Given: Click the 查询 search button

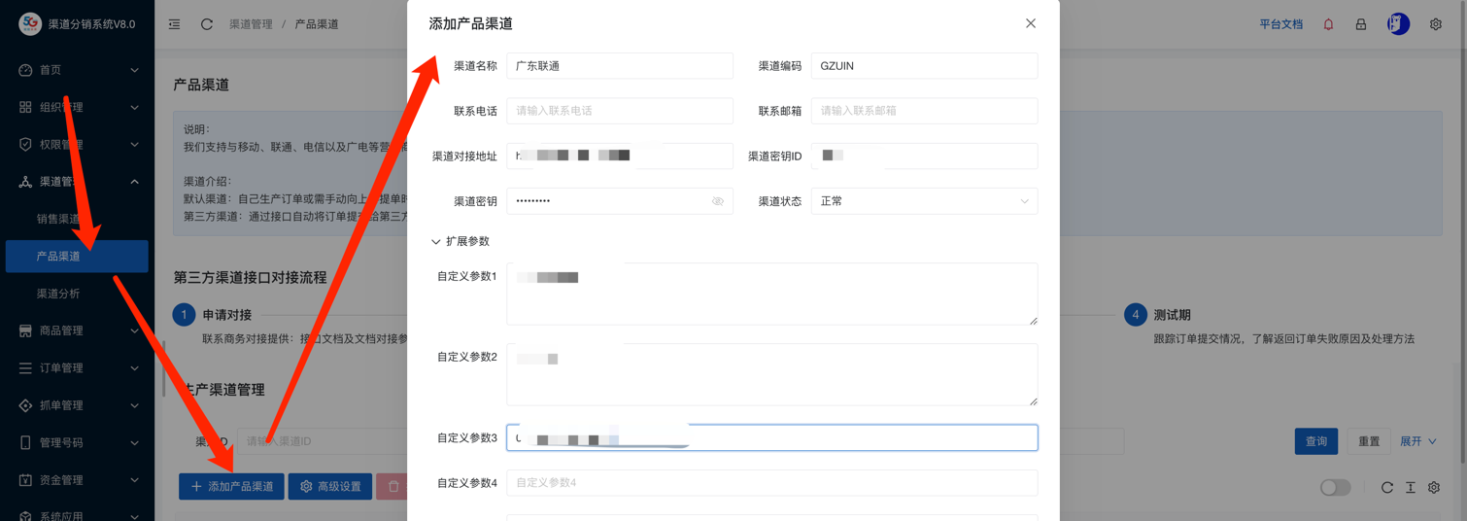Looking at the screenshot, I should tap(1315, 441).
